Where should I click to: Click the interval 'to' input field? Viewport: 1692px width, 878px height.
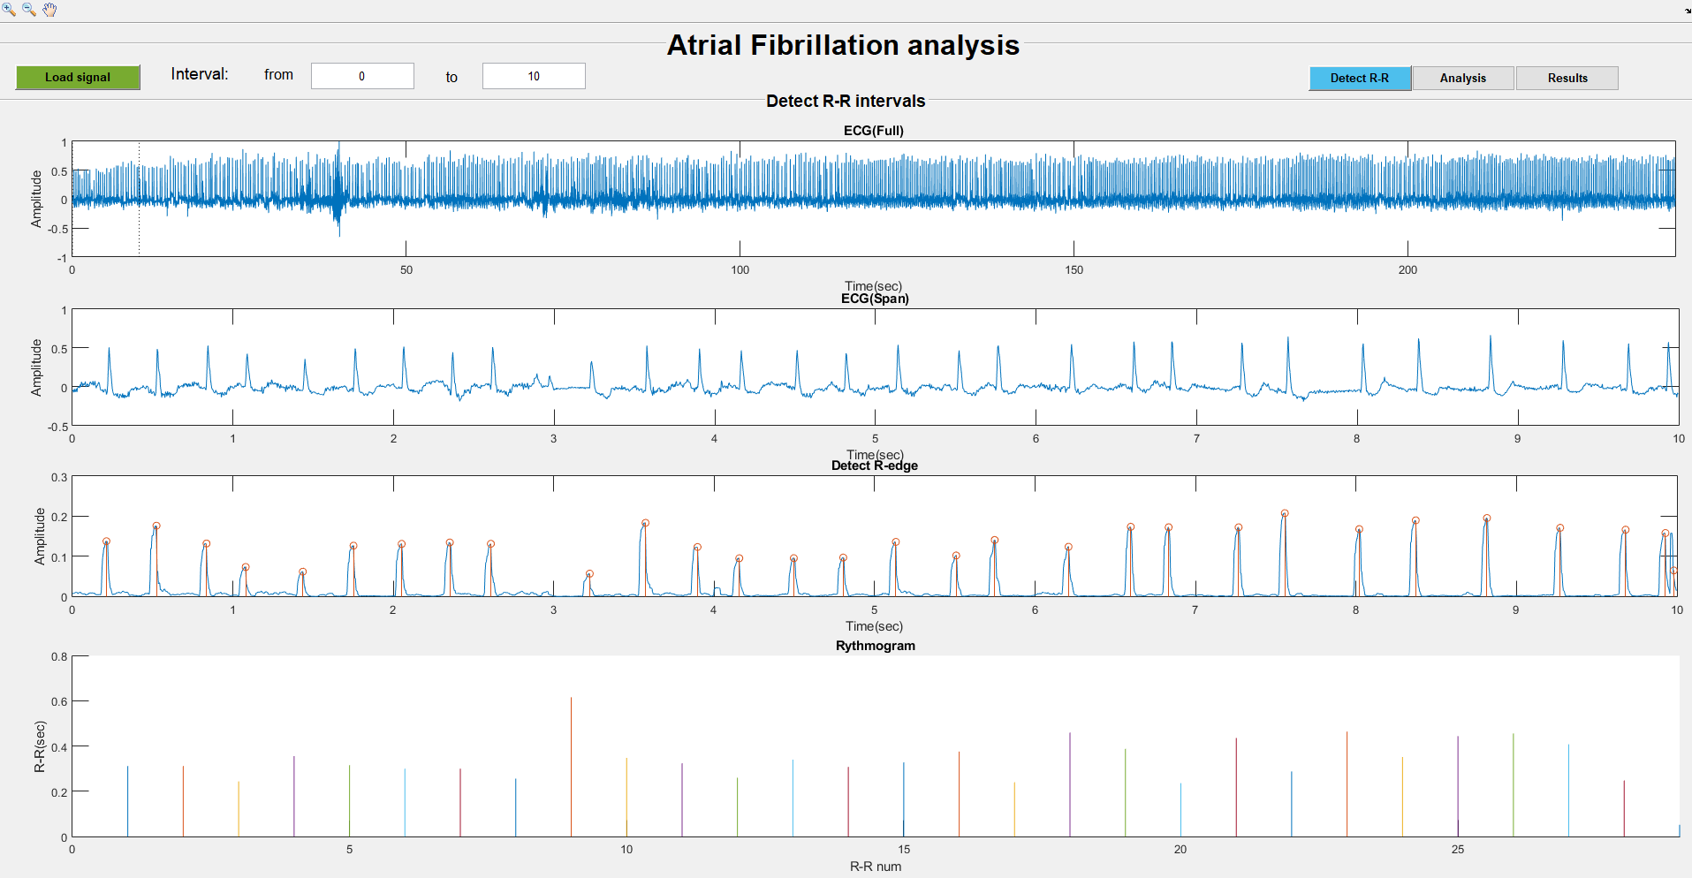tap(534, 76)
